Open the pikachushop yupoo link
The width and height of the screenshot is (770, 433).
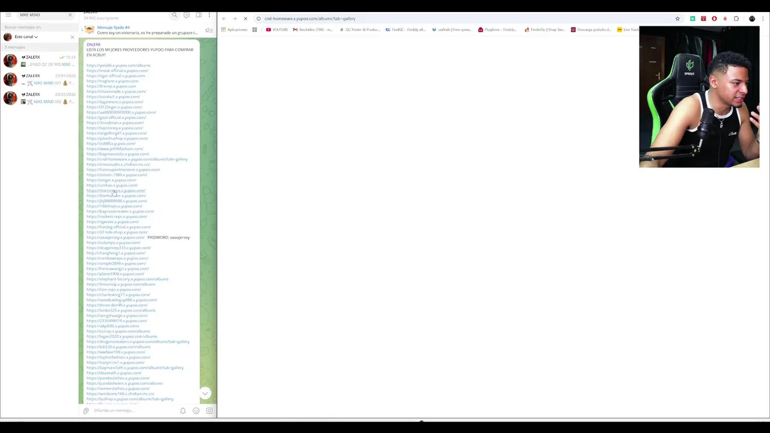pyautogui.click(x=117, y=138)
